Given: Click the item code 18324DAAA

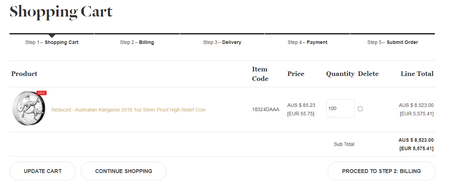Looking at the screenshot, I should tap(266, 110).
